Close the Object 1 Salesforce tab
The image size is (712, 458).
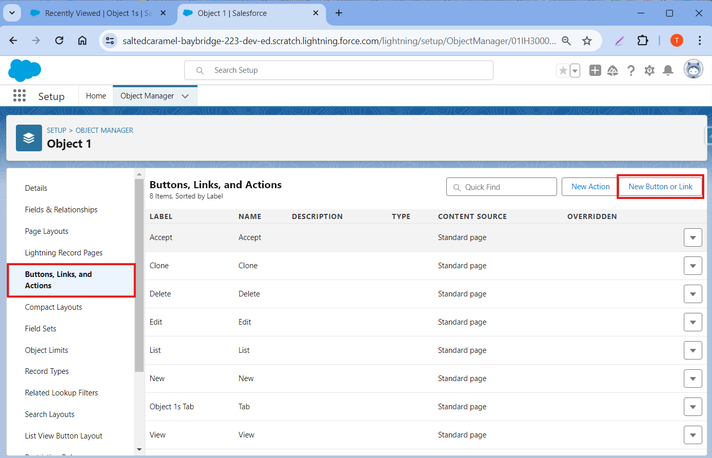(315, 13)
